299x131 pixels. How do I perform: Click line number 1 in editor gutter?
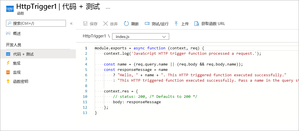pyautogui.click(x=86, y=48)
